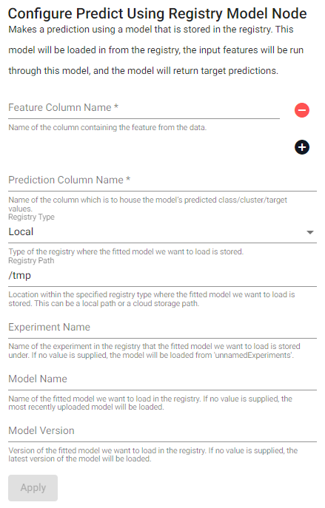Viewport: 325px width, 508px height.
Task: Select the Model Version input
Action: click(162, 431)
